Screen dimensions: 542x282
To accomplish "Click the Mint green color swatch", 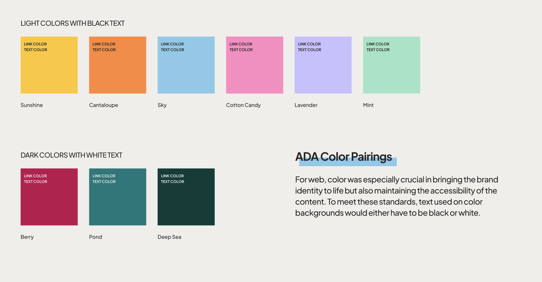I will tap(392, 70).
